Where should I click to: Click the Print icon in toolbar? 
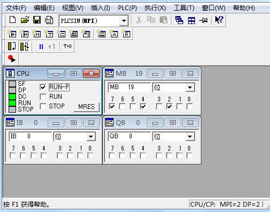click(49, 20)
